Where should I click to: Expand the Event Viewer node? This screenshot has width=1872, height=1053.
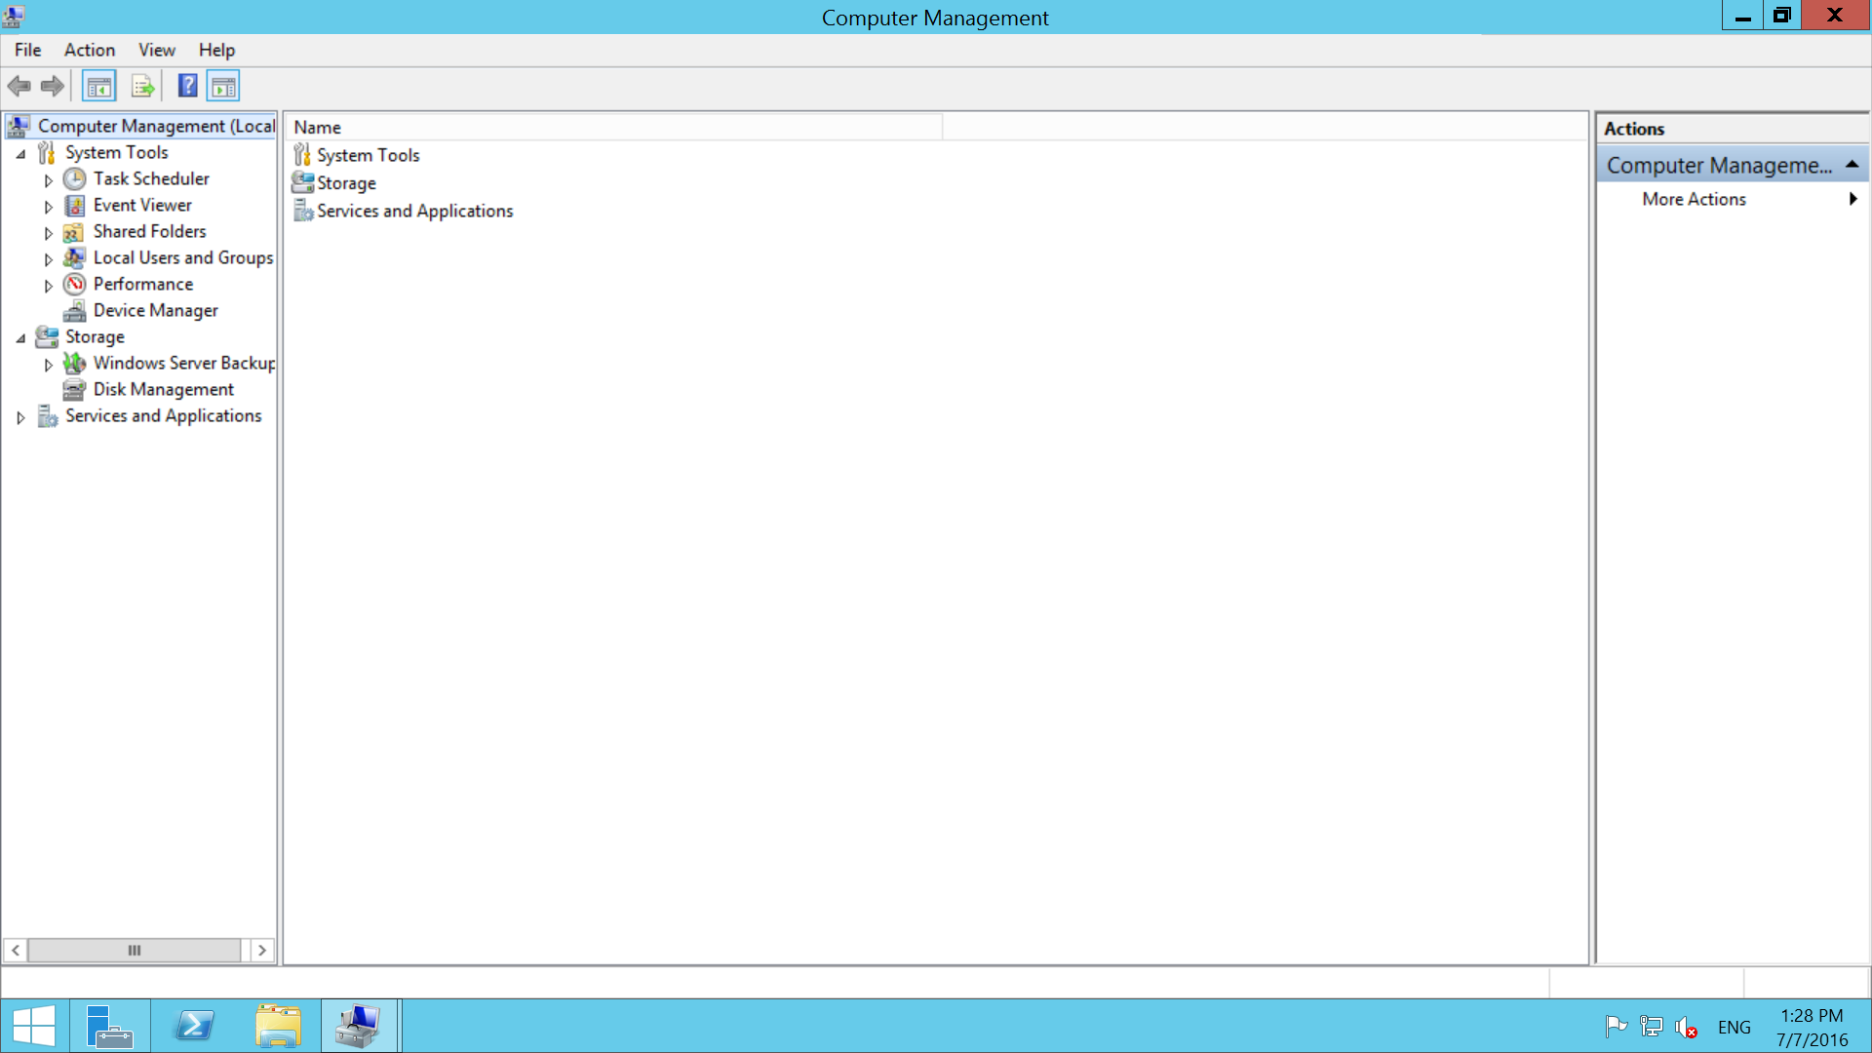tap(48, 207)
